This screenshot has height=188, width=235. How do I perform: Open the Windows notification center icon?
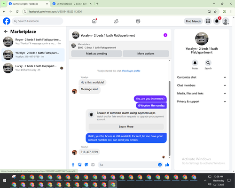[x=229, y=180]
